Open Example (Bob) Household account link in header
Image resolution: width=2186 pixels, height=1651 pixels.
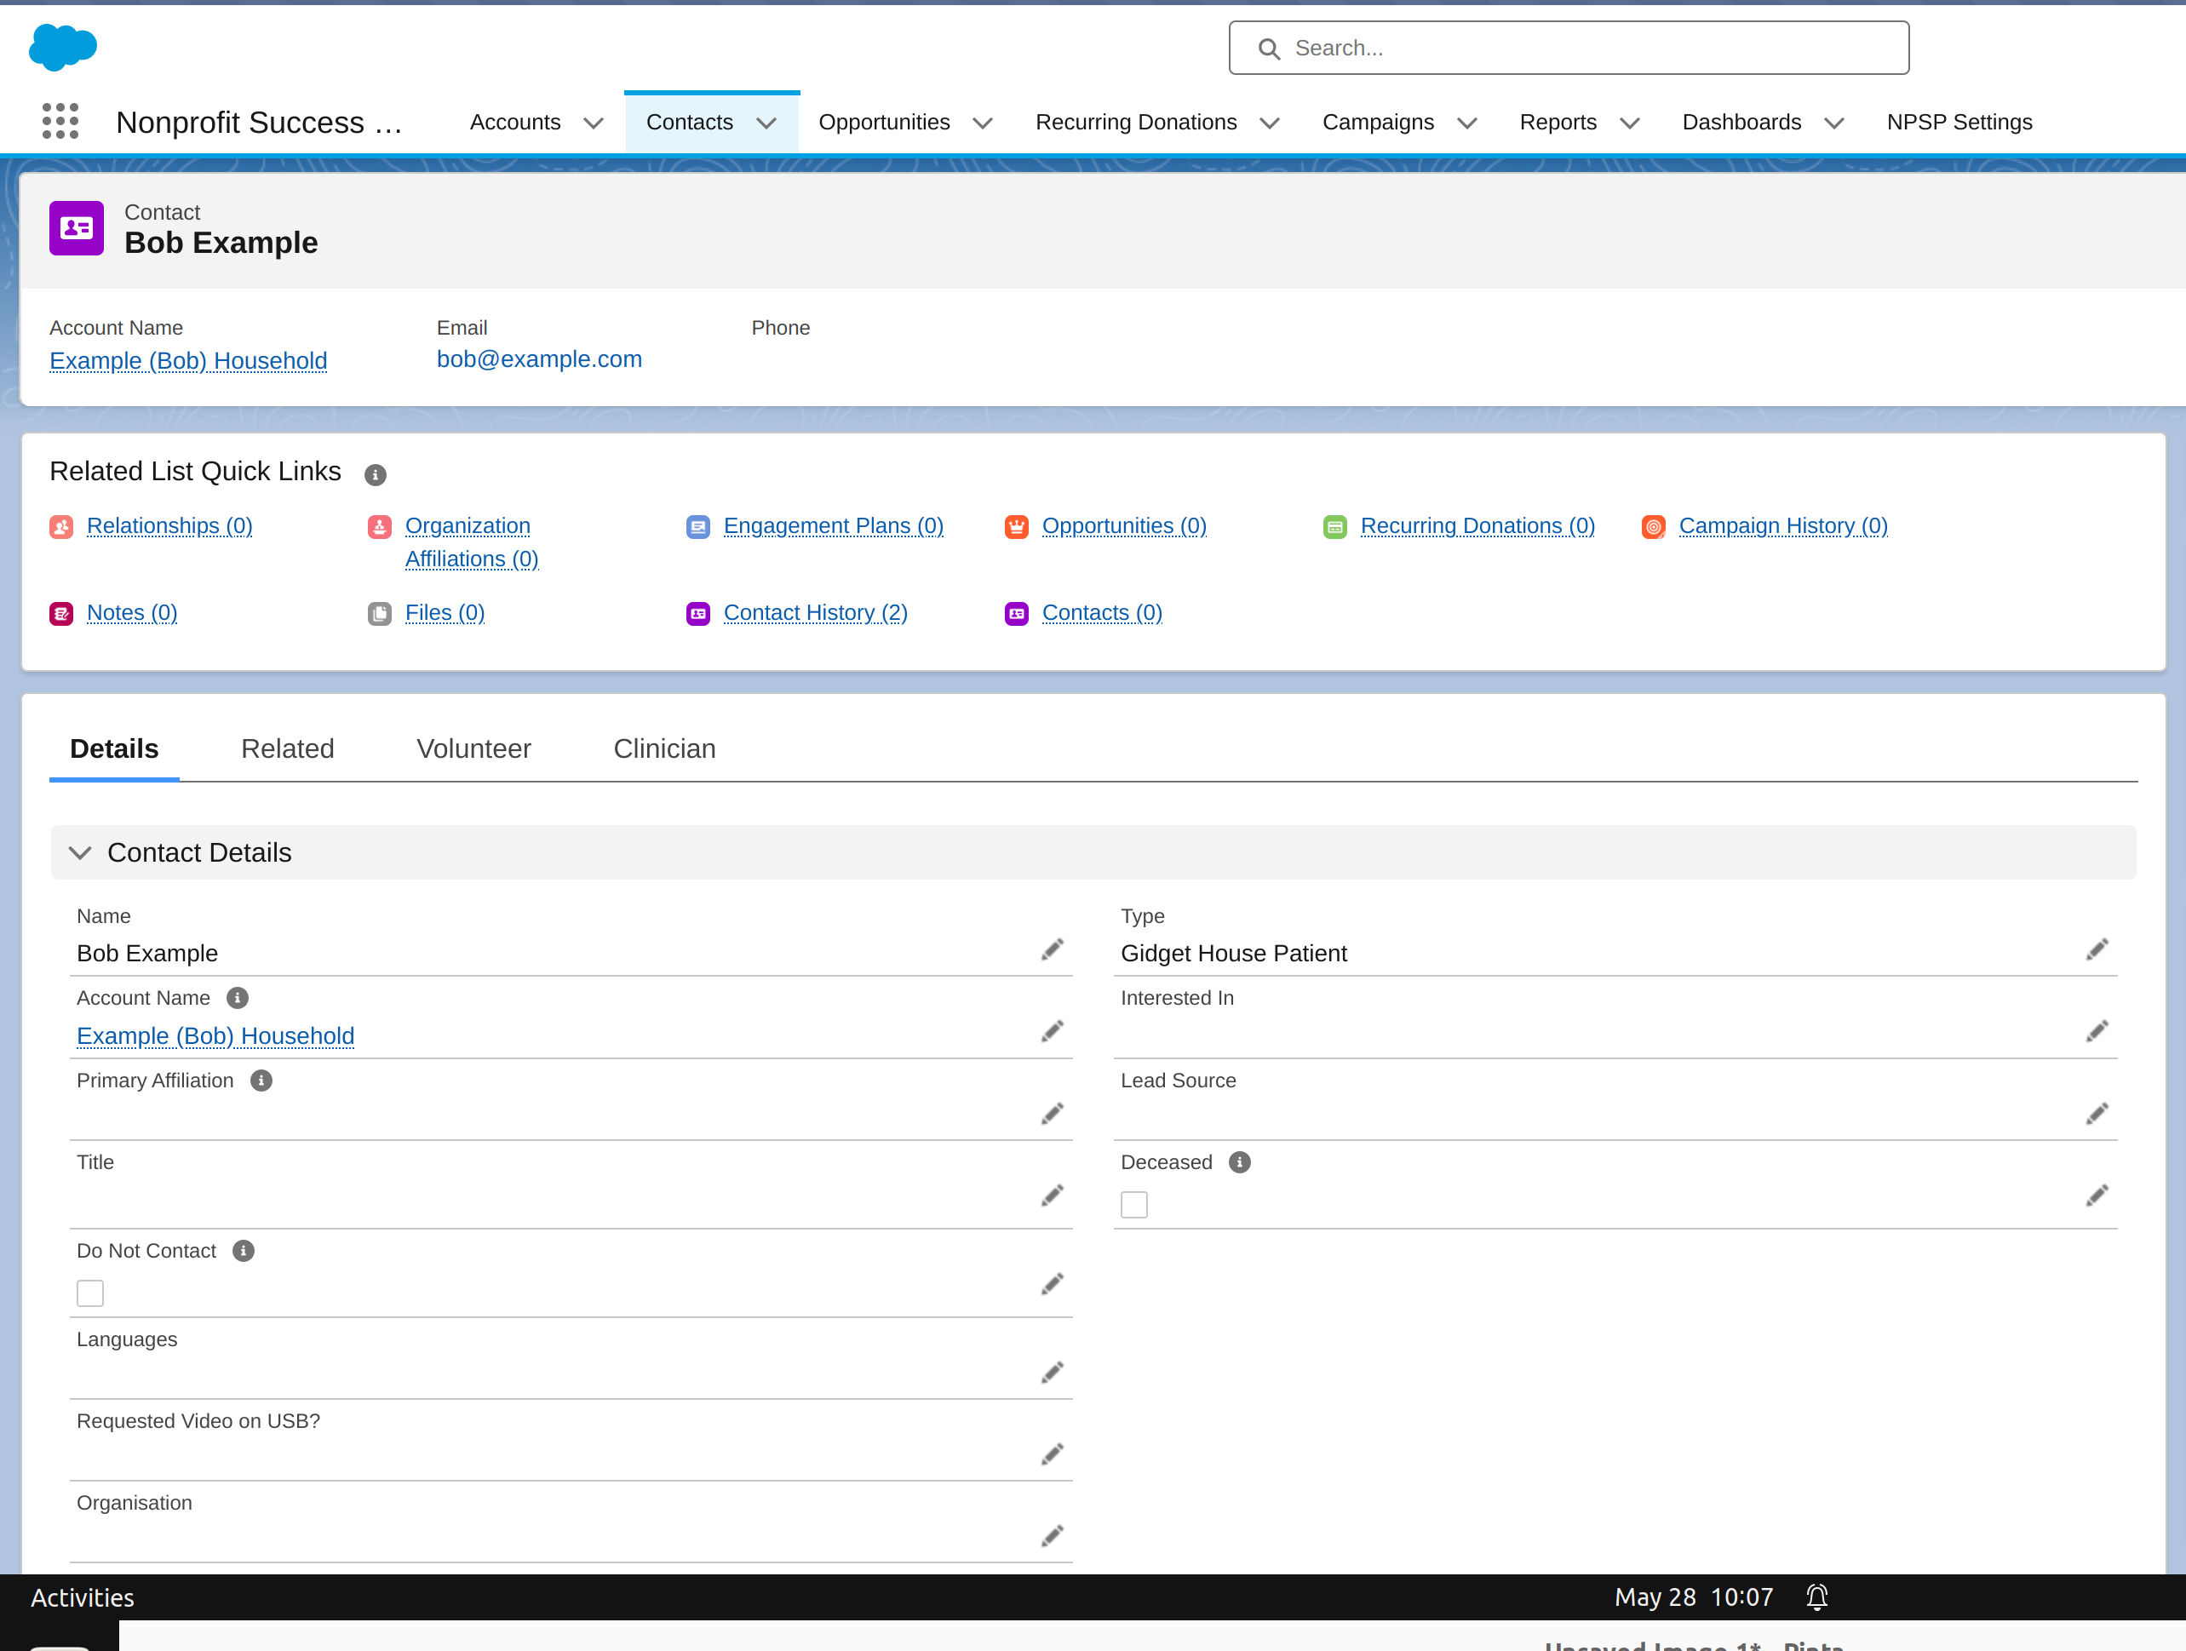point(187,361)
